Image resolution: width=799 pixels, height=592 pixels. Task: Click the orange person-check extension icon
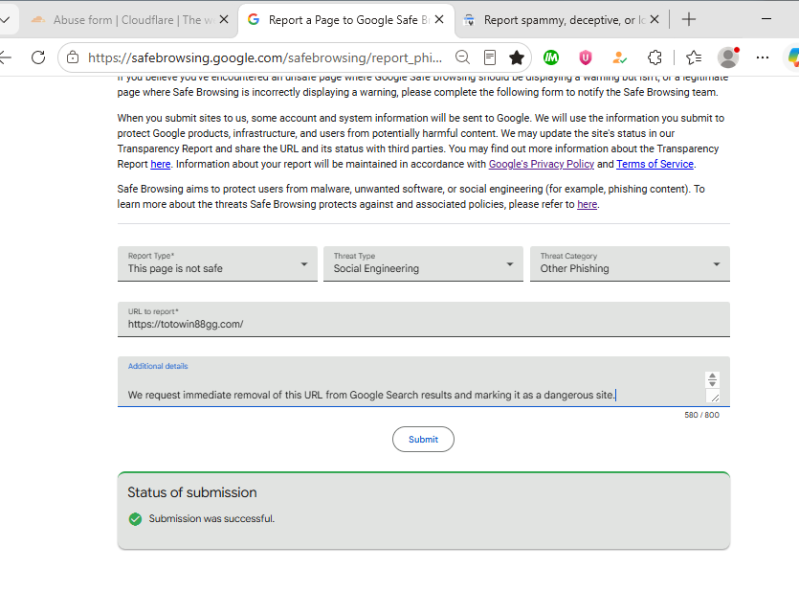tap(619, 57)
